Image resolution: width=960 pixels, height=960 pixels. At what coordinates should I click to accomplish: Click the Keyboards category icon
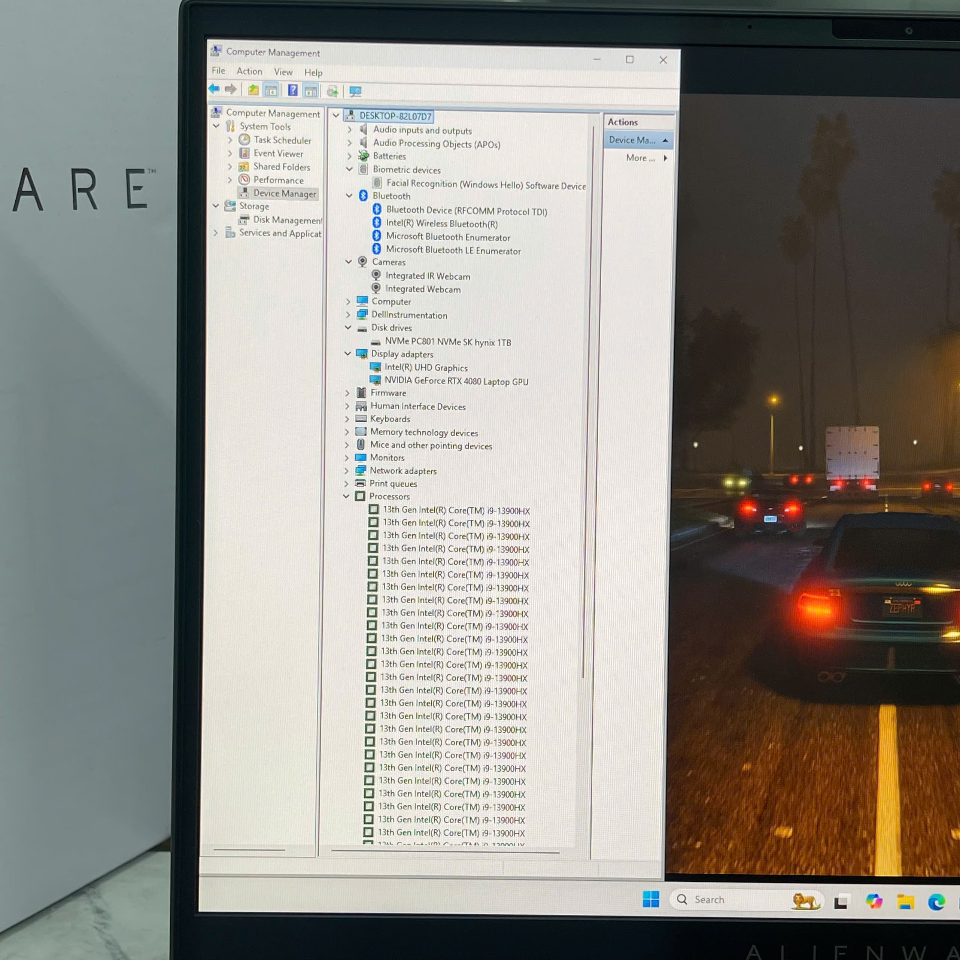point(361,419)
